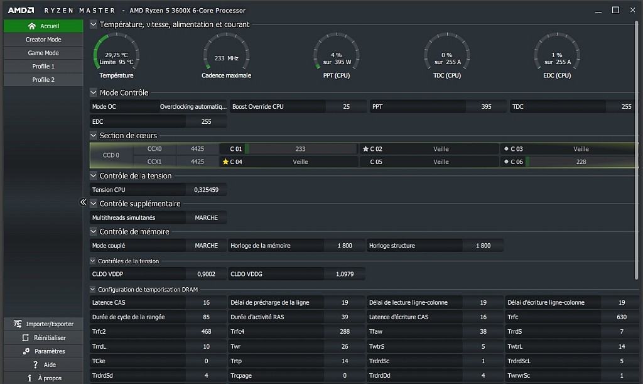This screenshot has width=643, height=384.
Task: Click the Twr value 26
Action: pyautogui.click(x=345, y=347)
